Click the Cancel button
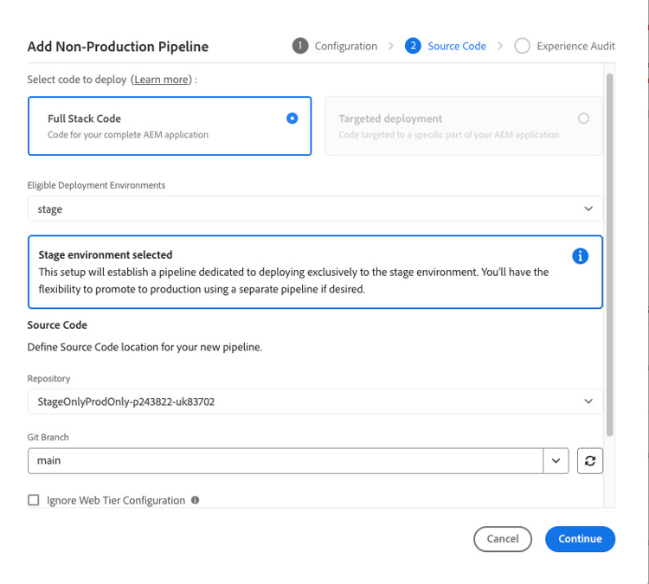This screenshot has width=649, height=584. tap(503, 539)
